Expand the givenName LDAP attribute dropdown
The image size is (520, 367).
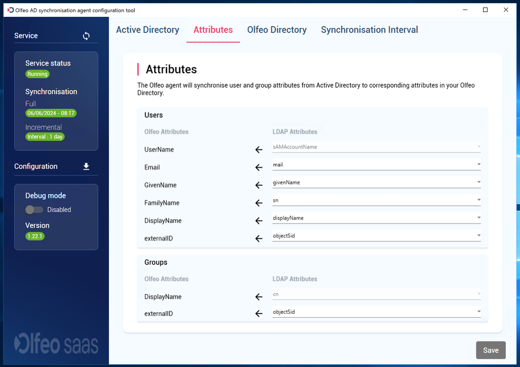(x=376, y=182)
